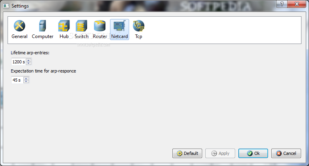Increase arp-response expectation time up arrow
The image size is (309, 166).
point(26,79)
